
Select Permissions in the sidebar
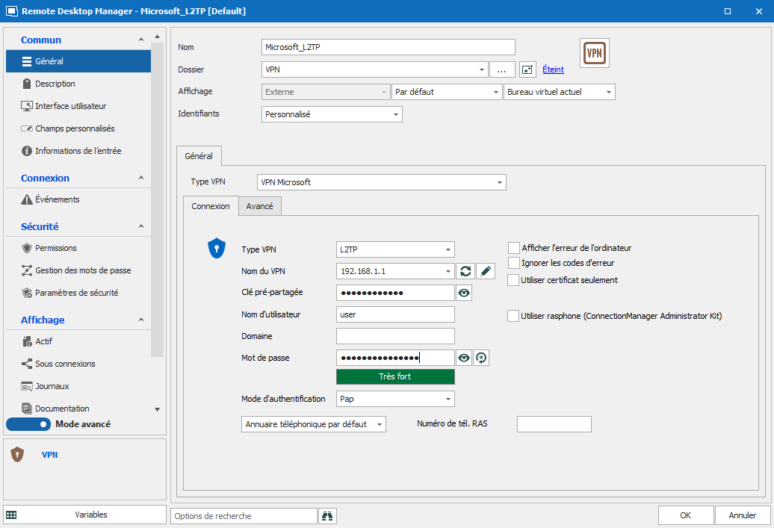[x=55, y=248]
